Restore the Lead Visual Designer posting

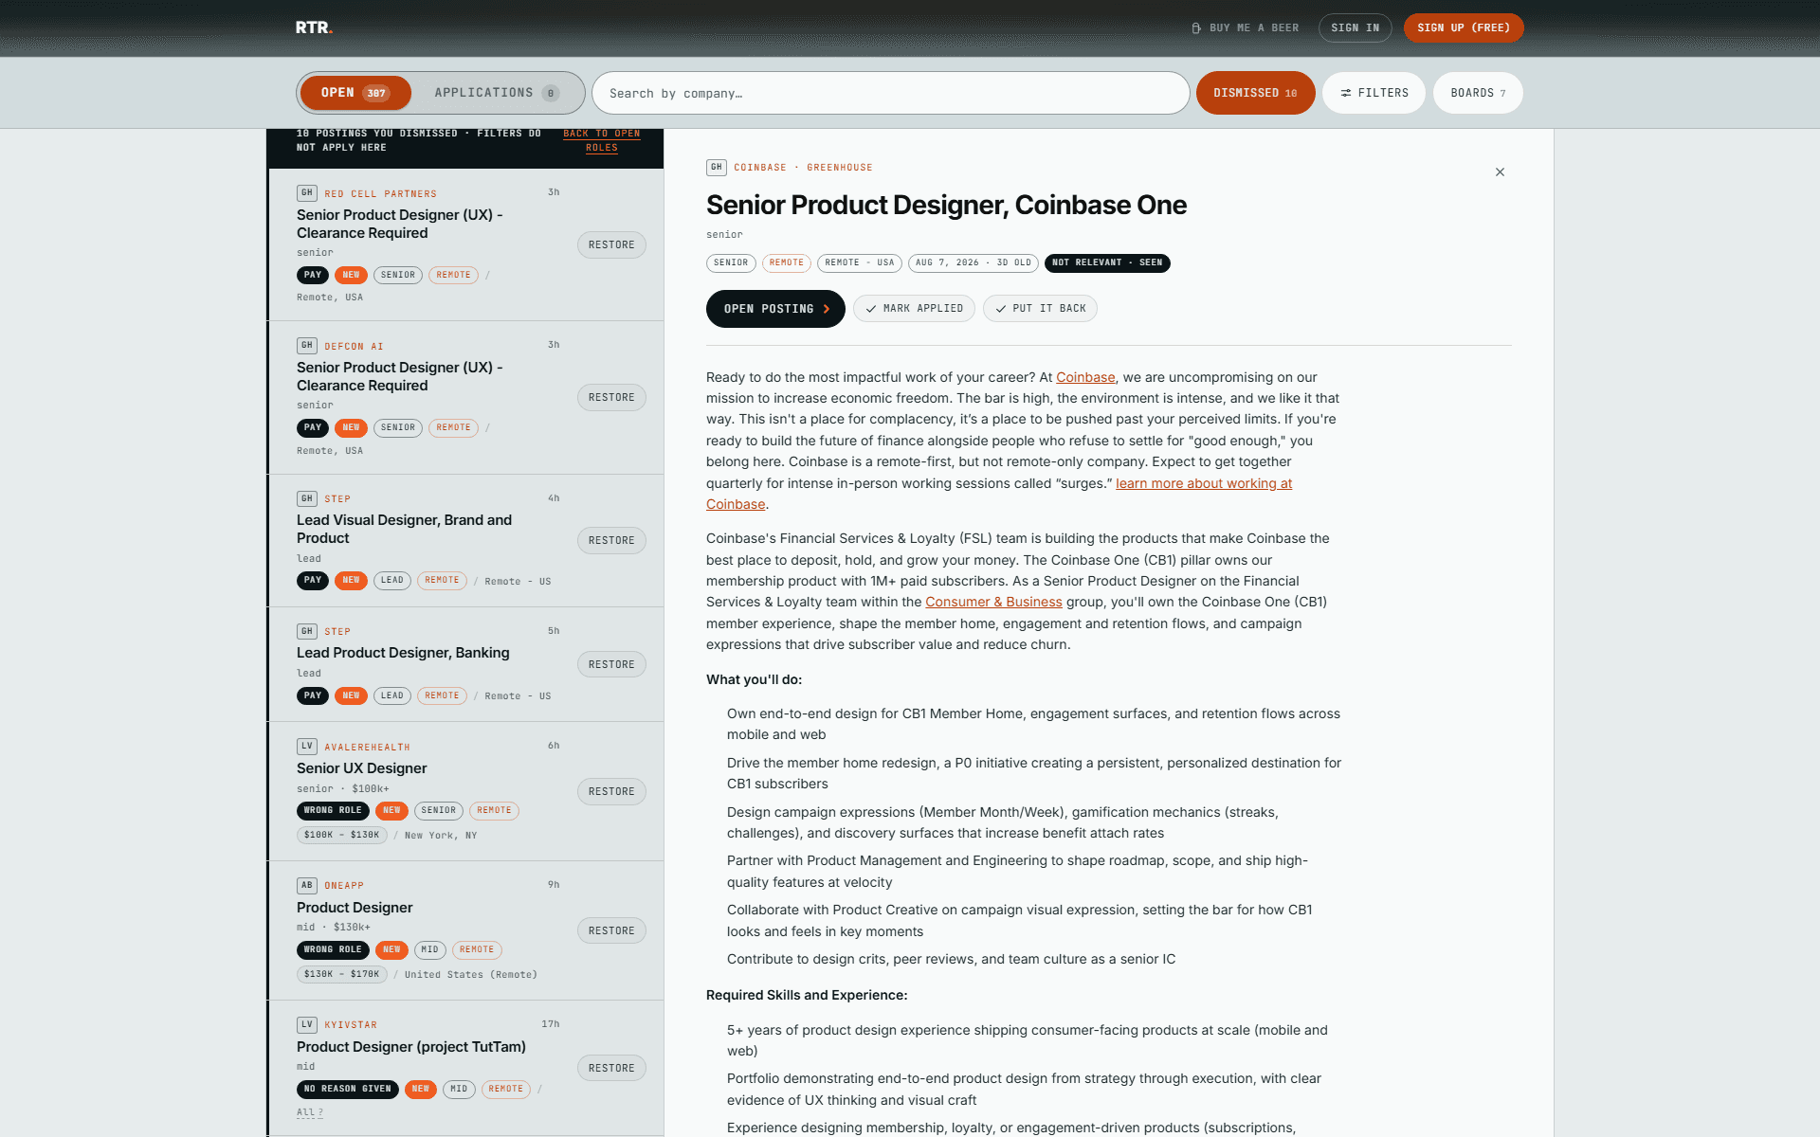pyautogui.click(x=611, y=540)
